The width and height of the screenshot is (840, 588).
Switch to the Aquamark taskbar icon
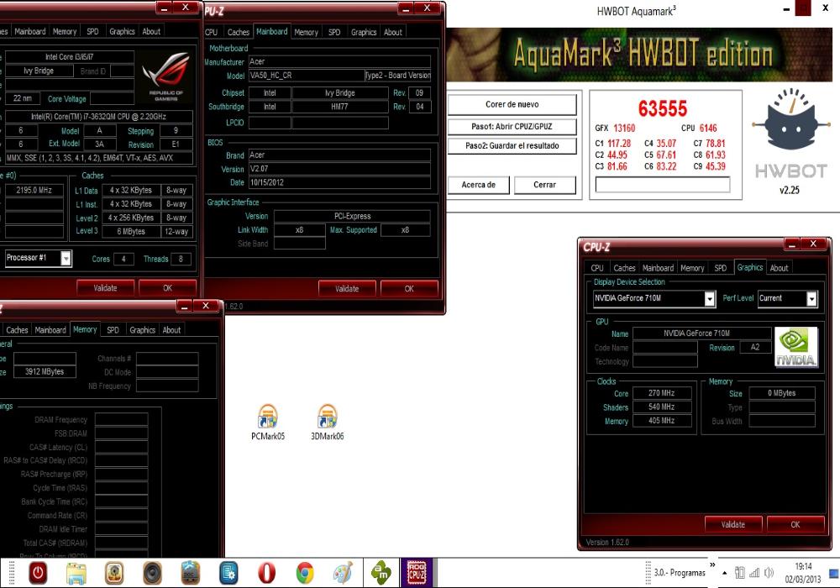pos(381,573)
